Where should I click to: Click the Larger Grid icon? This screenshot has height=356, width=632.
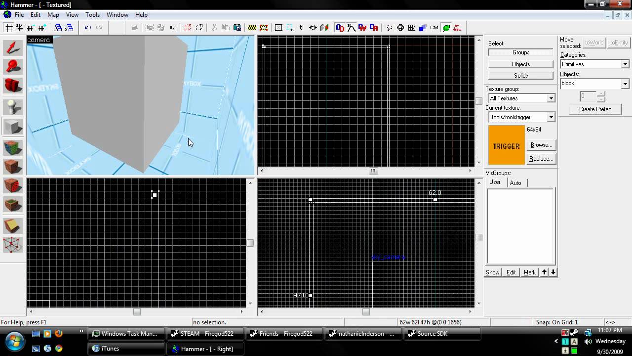[x=42, y=28]
